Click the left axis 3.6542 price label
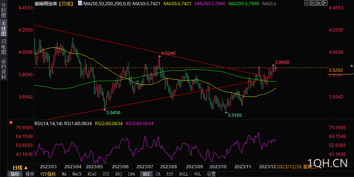354x177 pixels. (25, 97)
